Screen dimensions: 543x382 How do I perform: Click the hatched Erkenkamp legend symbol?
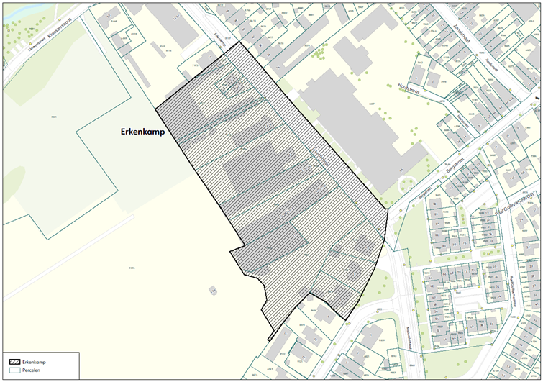click(x=14, y=362)
